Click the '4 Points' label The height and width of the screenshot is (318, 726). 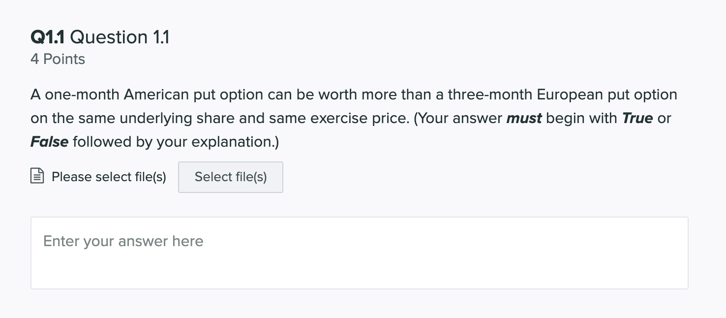(x=58, y=59)
